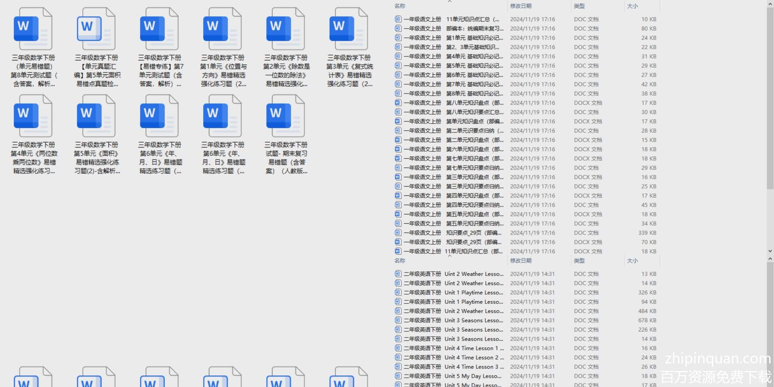Click the small icon beside 部编本：统编期末复习
This screenshot has height=387, width=774.
click(x=397, y=28)
